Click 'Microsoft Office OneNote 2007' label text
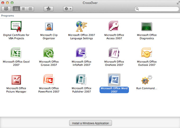Viewport: 180px width, 128px height. click(x=114, y=63)
